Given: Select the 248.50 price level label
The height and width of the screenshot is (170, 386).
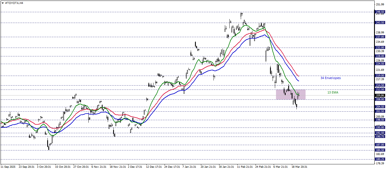Looking at the screenshot, I should (x=380, y=12).
